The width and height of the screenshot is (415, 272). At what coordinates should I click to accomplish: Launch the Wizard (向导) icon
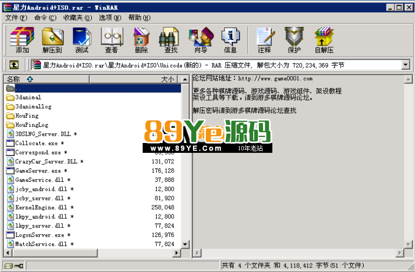(x=201, y=40)
